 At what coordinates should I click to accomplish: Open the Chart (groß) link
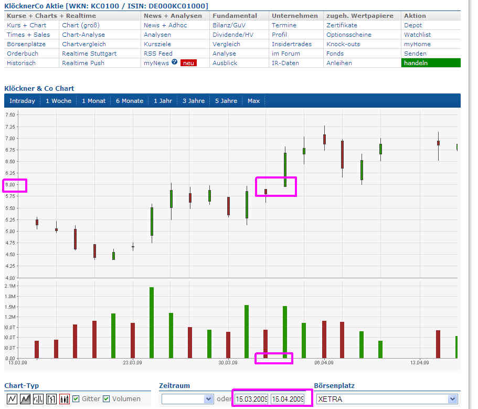click(x=81, y=25)
